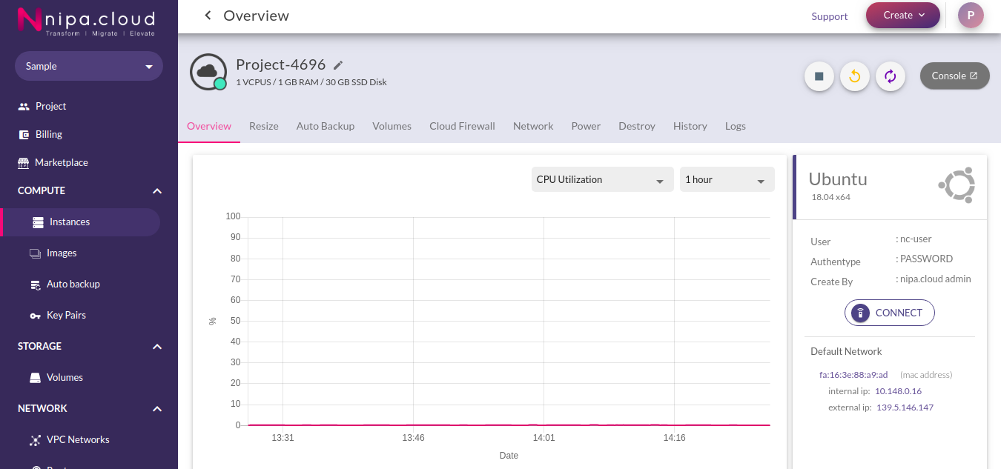
Task: Click the P user avatar
Action: [971, 15]
